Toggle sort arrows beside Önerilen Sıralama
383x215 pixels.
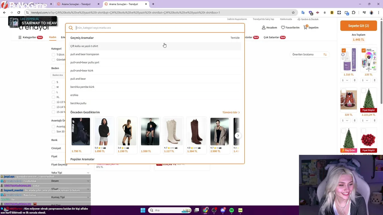click(x=325, y=55)
